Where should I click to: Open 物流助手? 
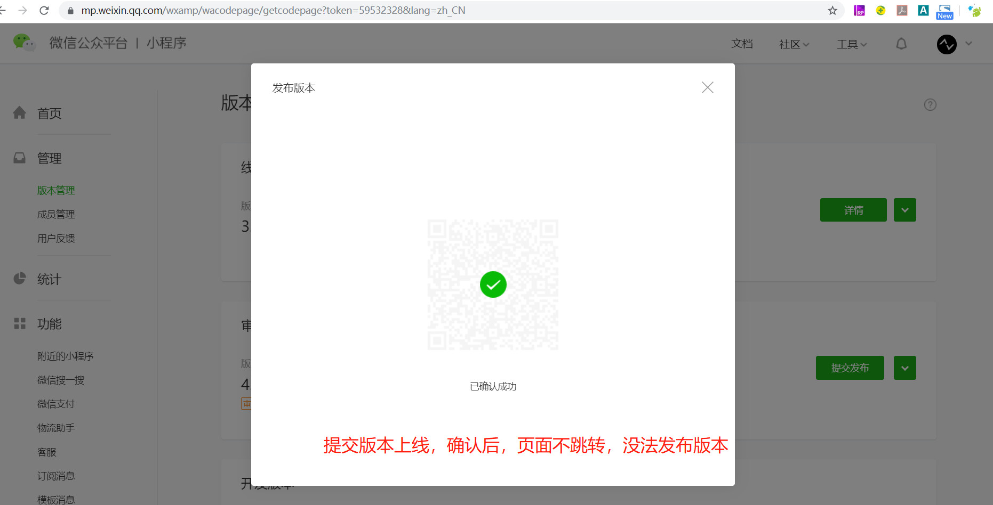56,428
